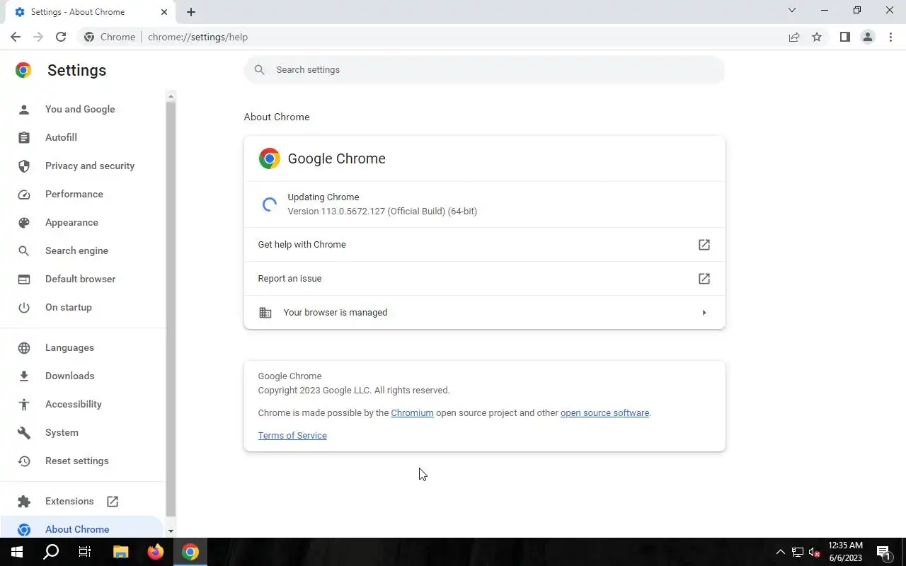This screenshot has width=906, height=566.
Task: Click the external link icon beside Extensions
Action: pos(113,501)
